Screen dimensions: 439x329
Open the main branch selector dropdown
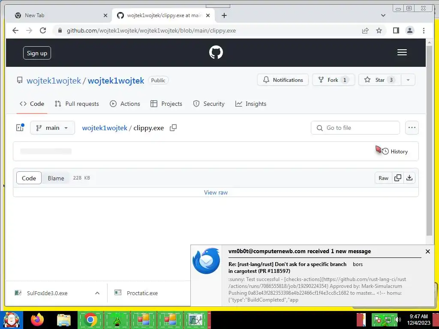52,128
